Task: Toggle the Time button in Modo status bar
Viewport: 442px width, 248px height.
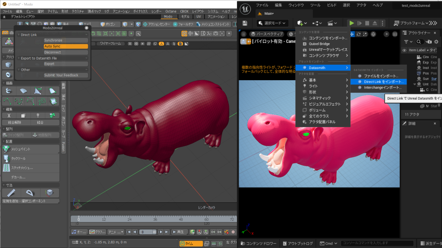Action: tap(190, 244)
